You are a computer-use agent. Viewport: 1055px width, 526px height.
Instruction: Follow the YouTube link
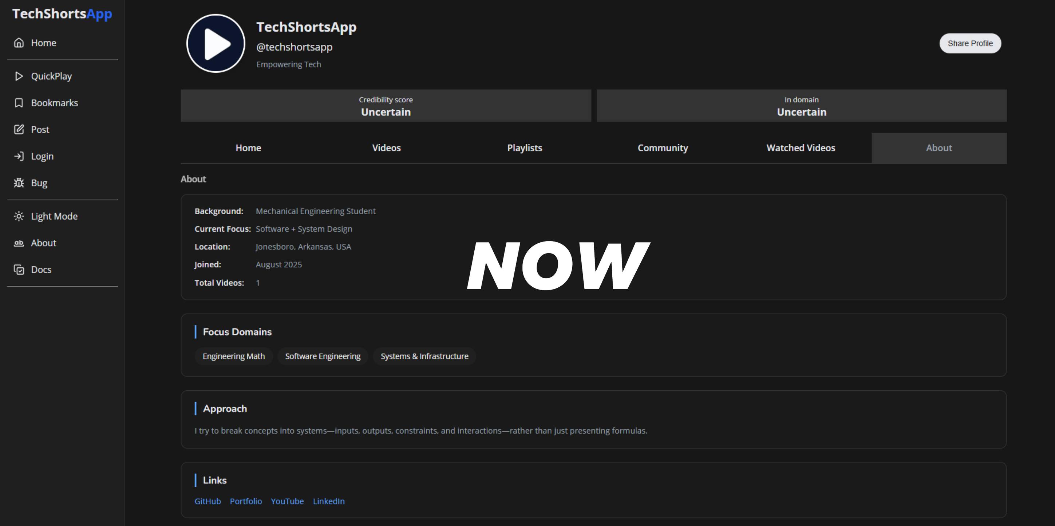click(287, 501)
